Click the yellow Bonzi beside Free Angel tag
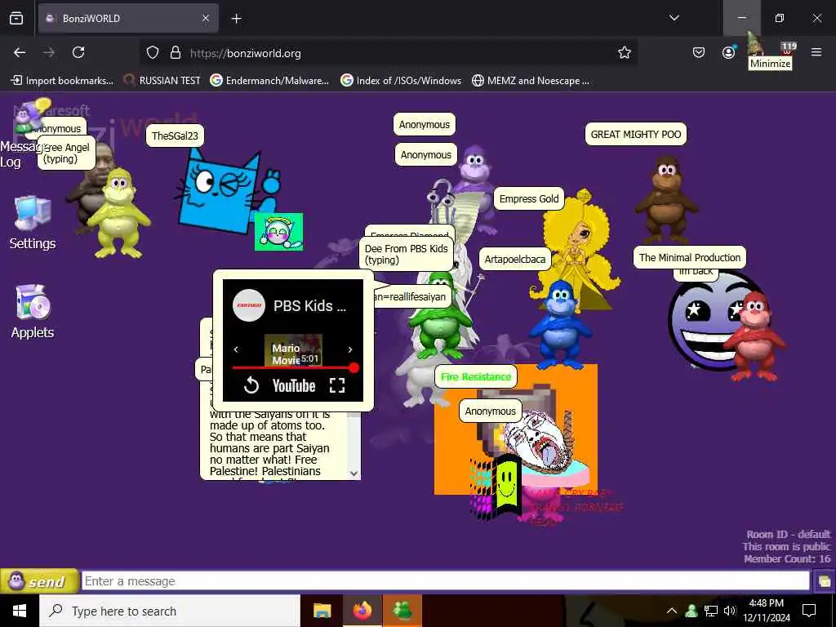This screenshot has height=627, width=836. (x=118, y=213)
